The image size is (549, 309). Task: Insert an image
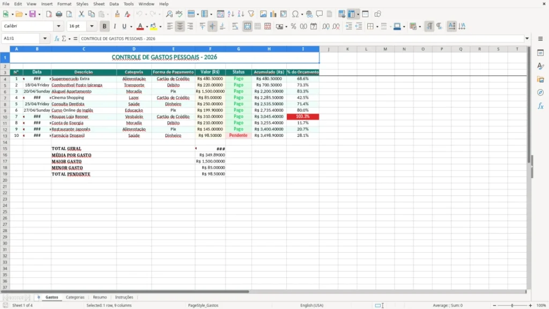263,14
